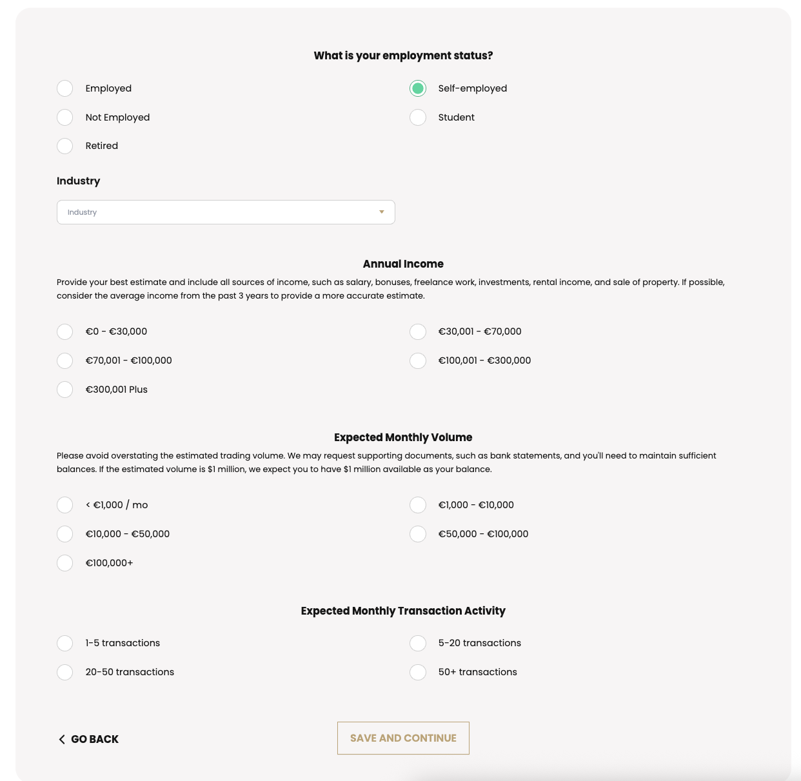Click the Industry select field

[226, 212]
